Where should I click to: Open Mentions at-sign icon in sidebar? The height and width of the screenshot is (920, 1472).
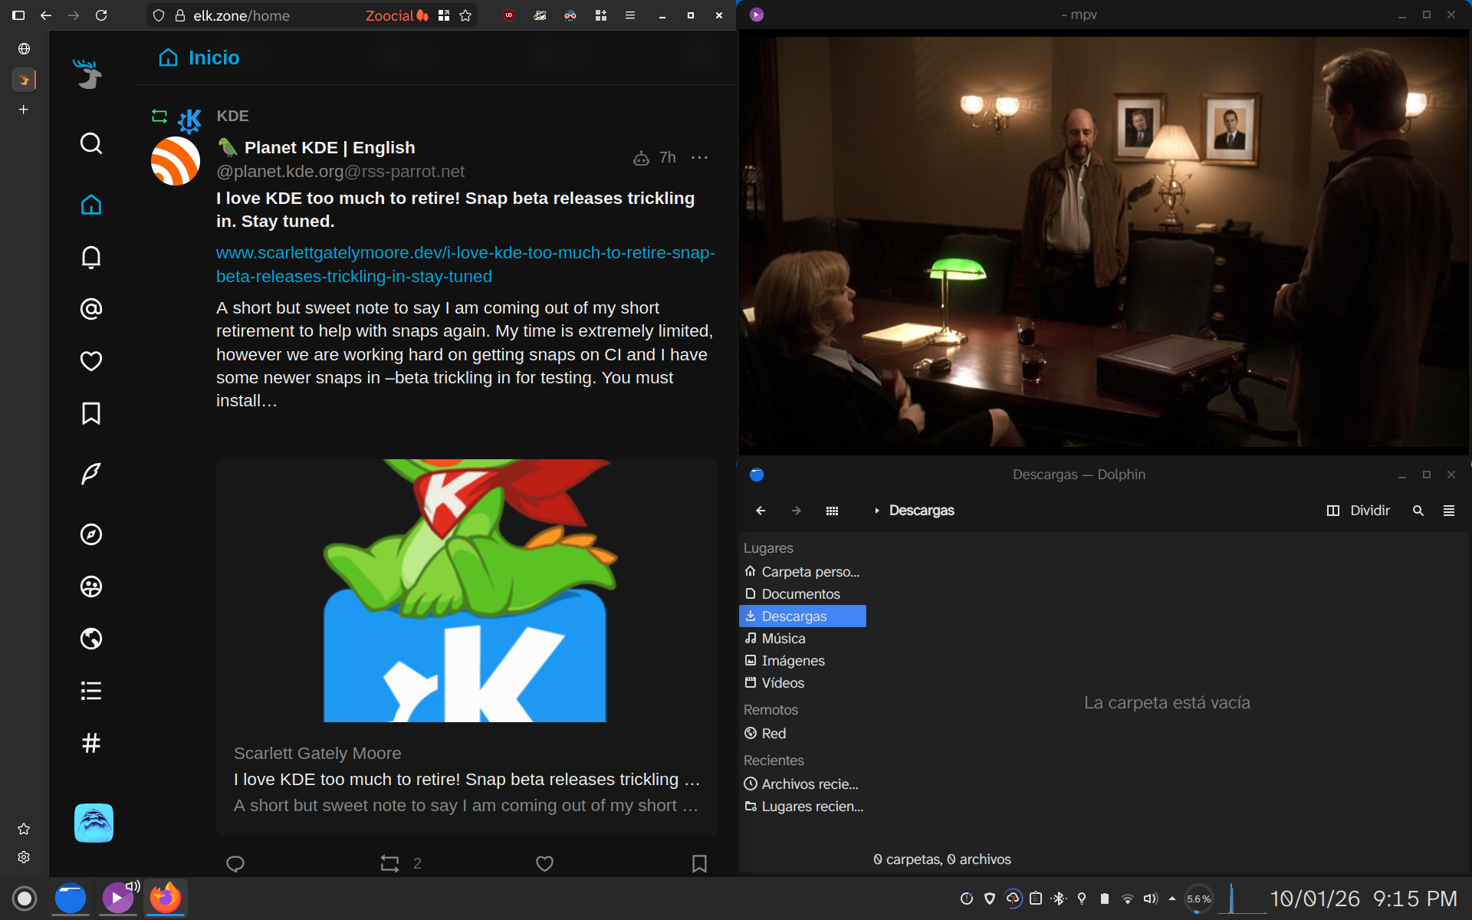tap(91, 309)
